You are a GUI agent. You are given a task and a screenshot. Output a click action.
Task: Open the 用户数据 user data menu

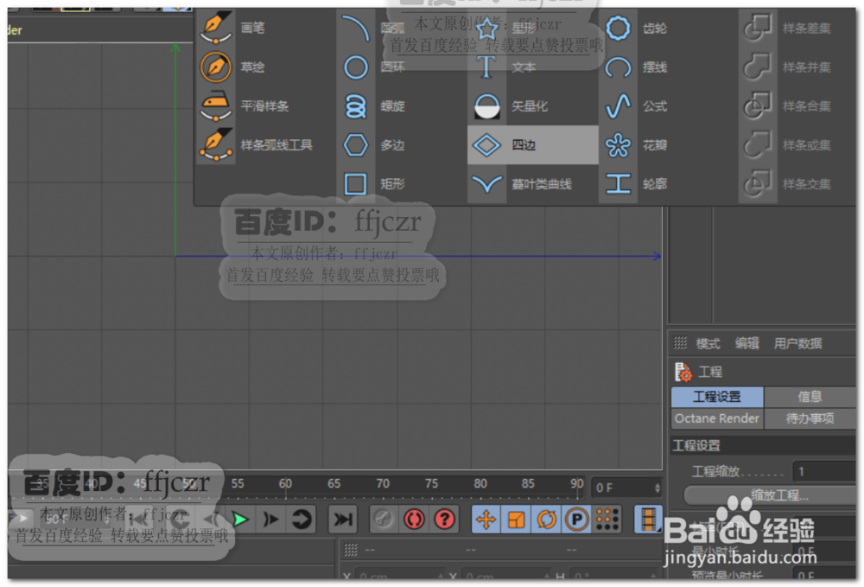click(797, 343)
